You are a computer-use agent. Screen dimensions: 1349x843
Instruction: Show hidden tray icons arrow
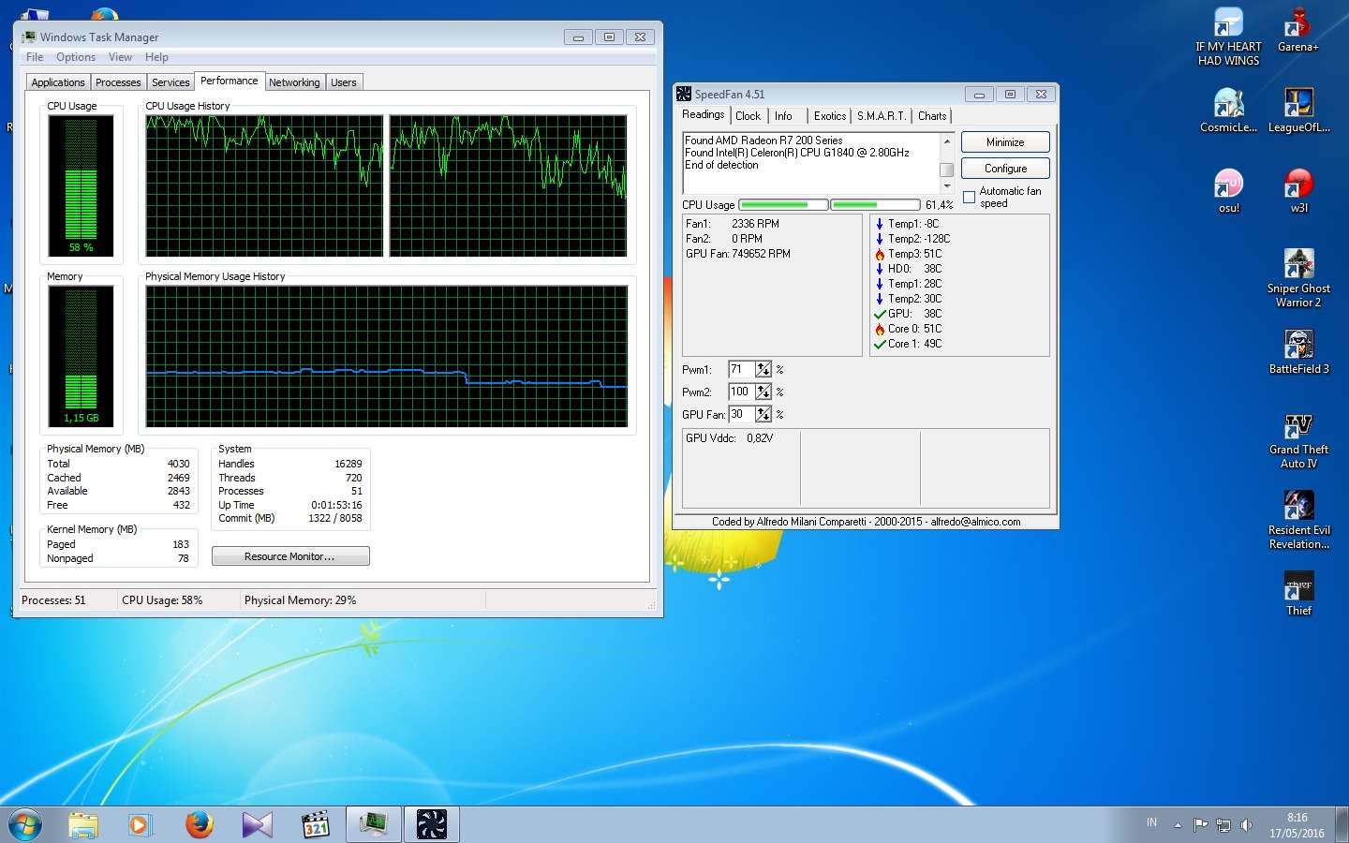[1178, 825]
